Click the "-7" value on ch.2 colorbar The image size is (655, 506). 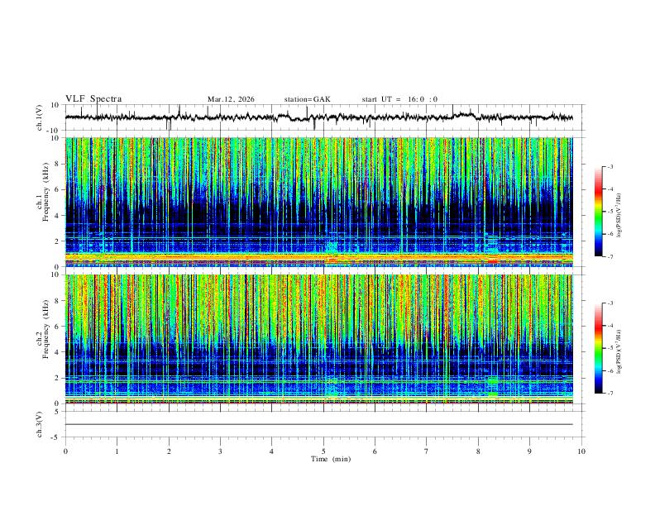click(x=610, y=394)
